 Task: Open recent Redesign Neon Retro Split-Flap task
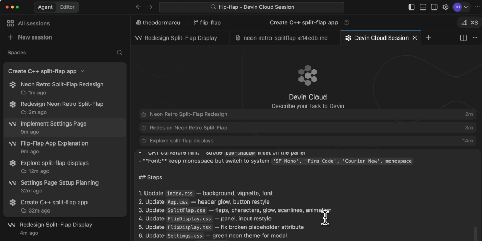(307, 128)
